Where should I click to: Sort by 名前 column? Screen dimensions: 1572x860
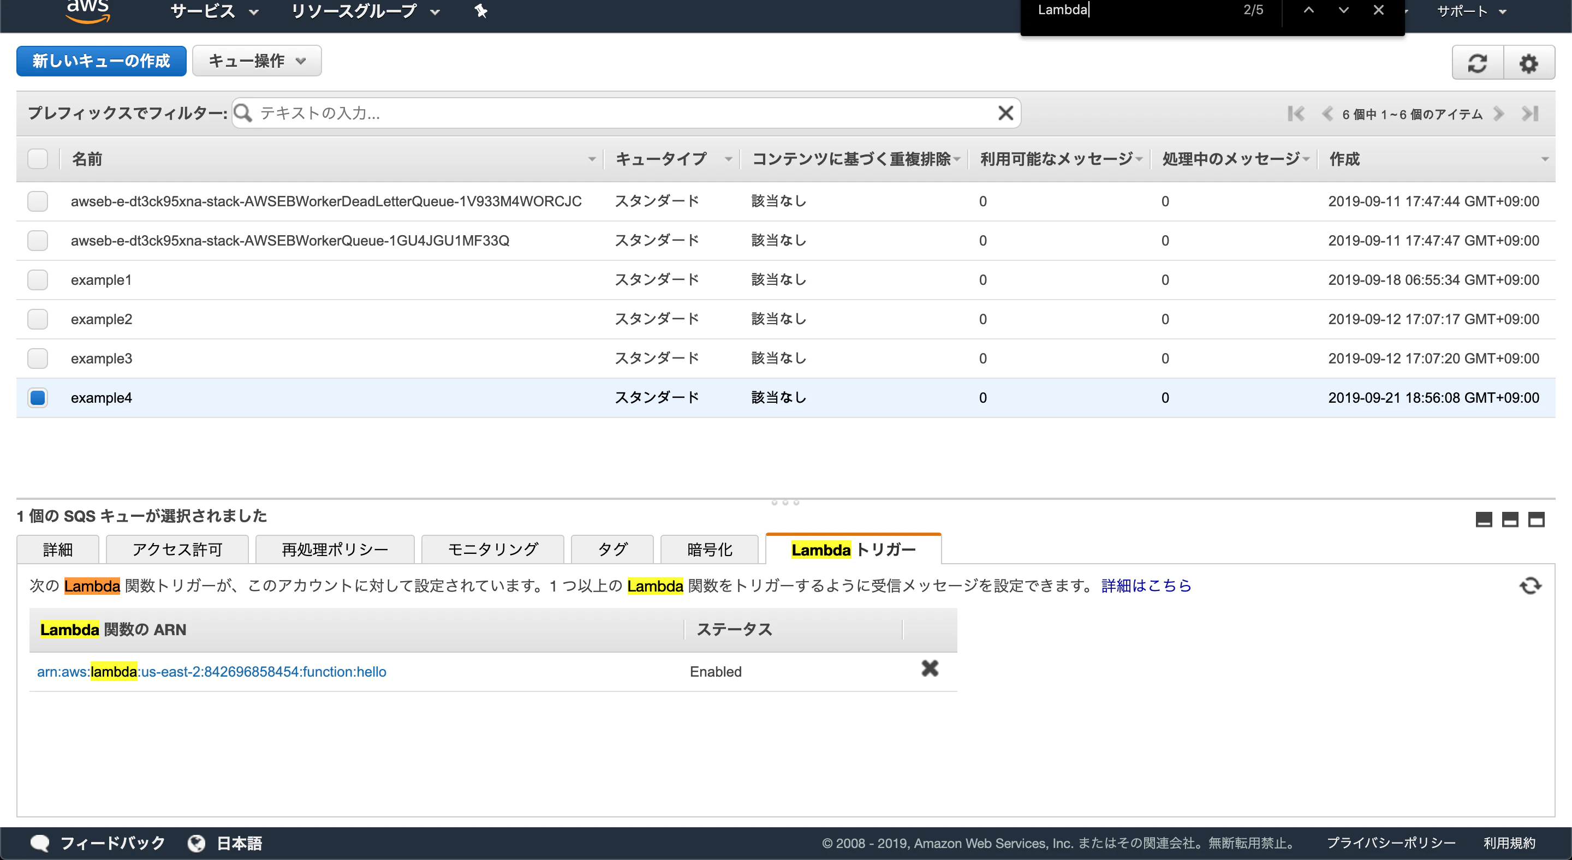tap(331, 159)
